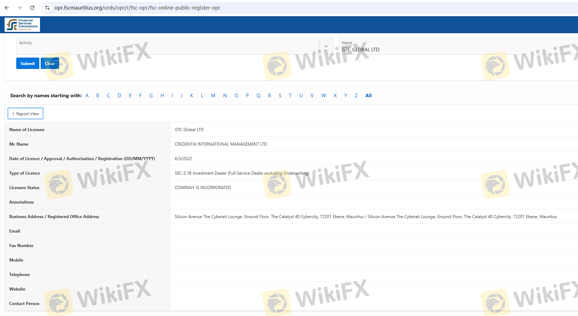Filter names starting with K
Screen dimensions: 578x316
click(192, 95)
